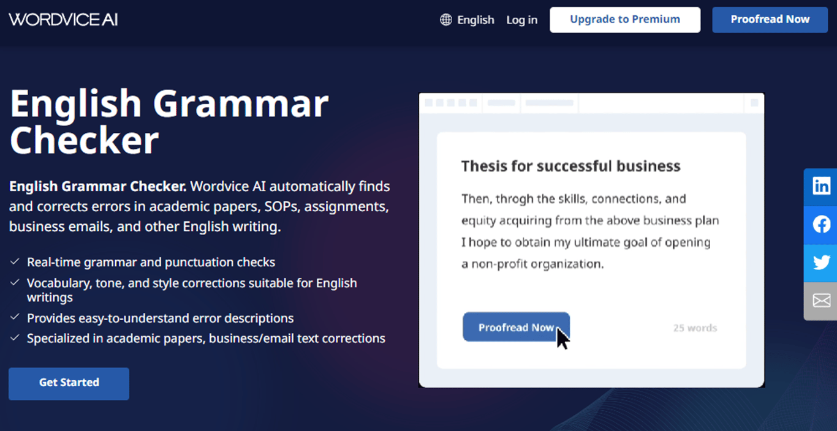Click the globe language icon

pos(446,20)
